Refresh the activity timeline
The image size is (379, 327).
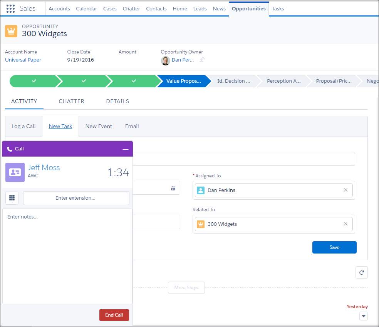point(361,272)
